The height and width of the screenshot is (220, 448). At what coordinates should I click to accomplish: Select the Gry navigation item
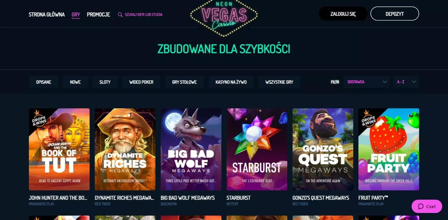pos(76,15)
